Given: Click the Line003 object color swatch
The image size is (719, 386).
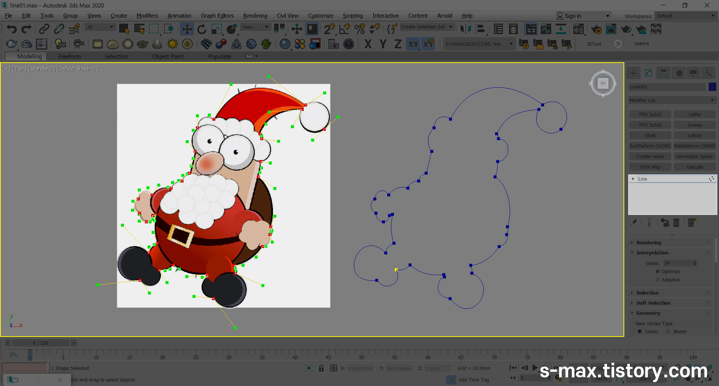Looking at the screenshot, I should pos(712,87).
